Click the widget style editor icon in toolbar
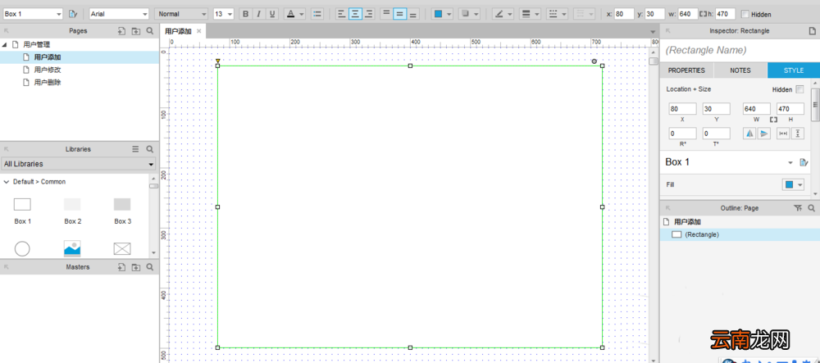Viewport: 820px width, 363px height. 73,14
